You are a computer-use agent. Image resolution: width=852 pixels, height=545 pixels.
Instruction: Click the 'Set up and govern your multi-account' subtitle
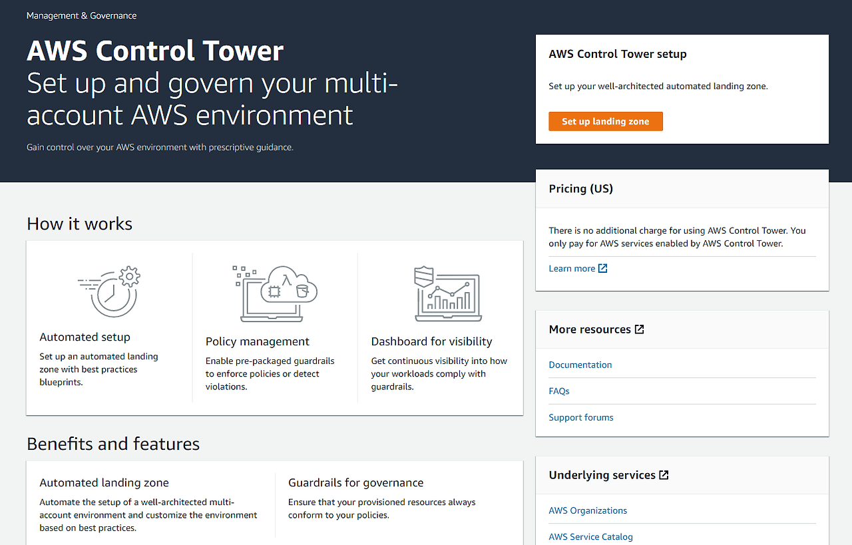[x=212, y=99]
